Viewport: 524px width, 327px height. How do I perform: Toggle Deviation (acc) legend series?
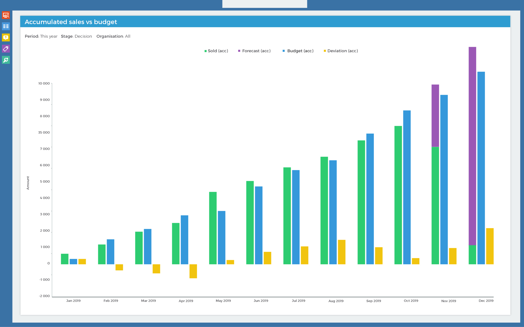[342, 51]
